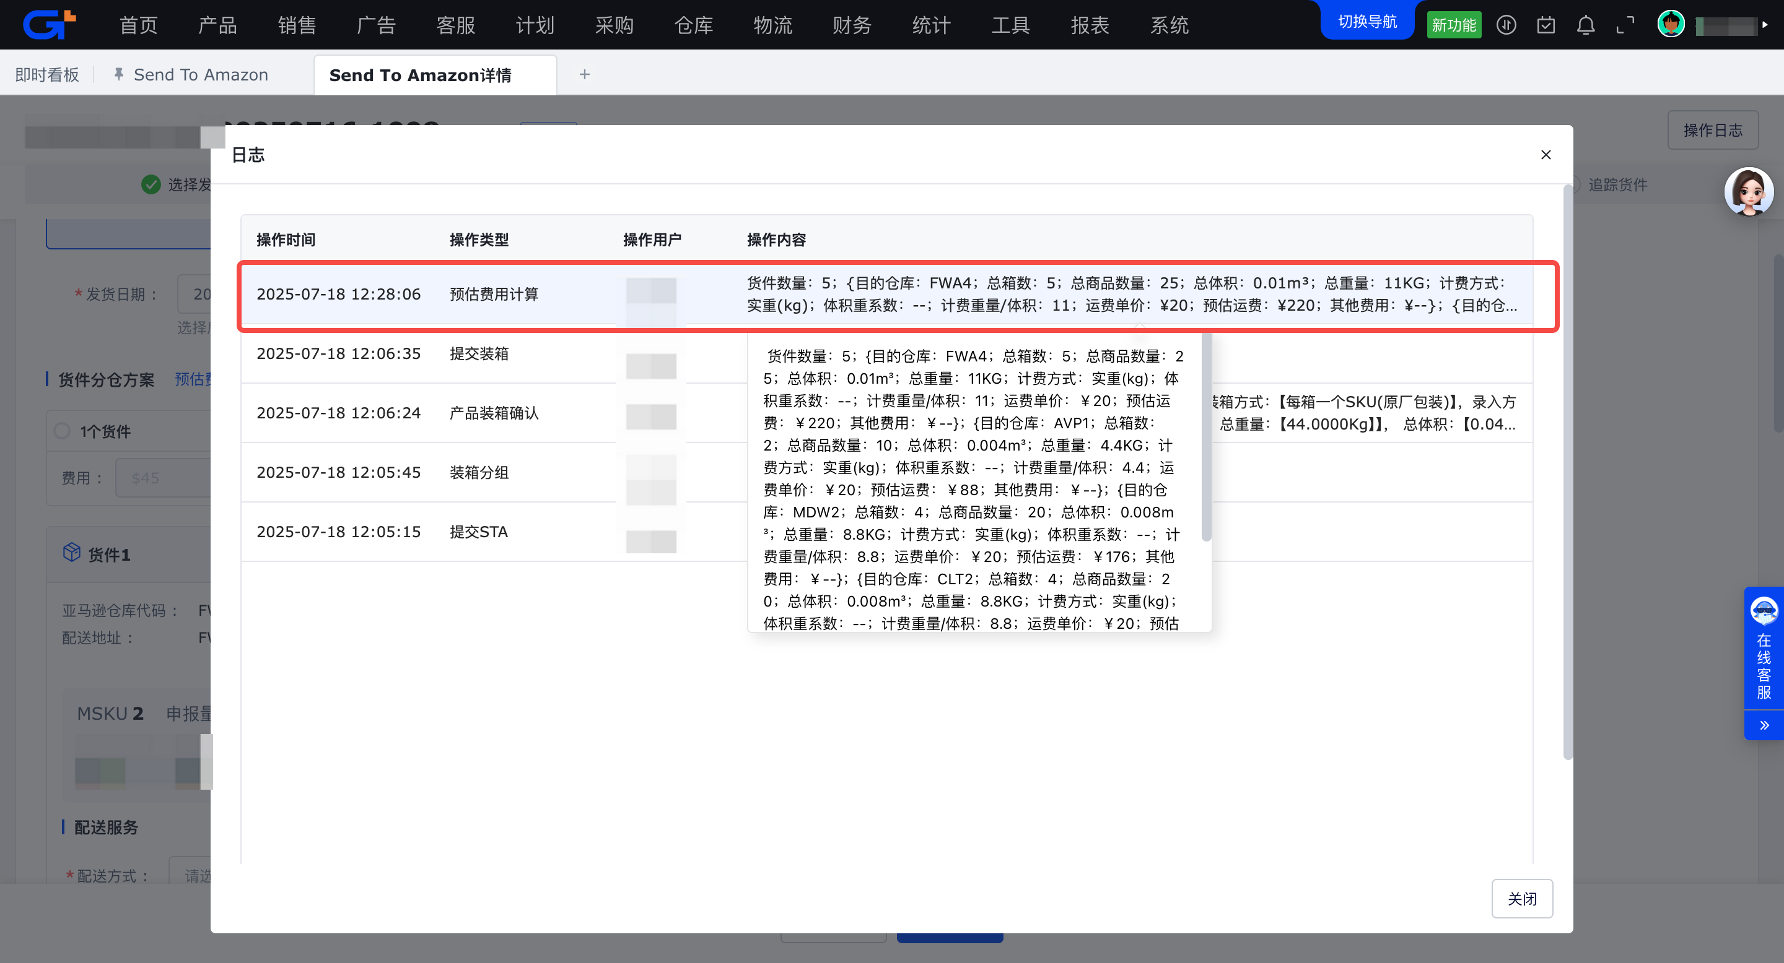Select the 2025-07-18 12:05:45 log row
The width and height of the screenshot is (1784, 963).
click(886, 472)
